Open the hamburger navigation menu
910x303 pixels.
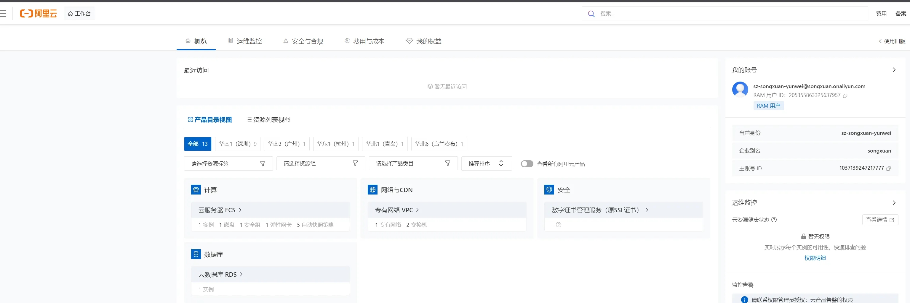3,13
